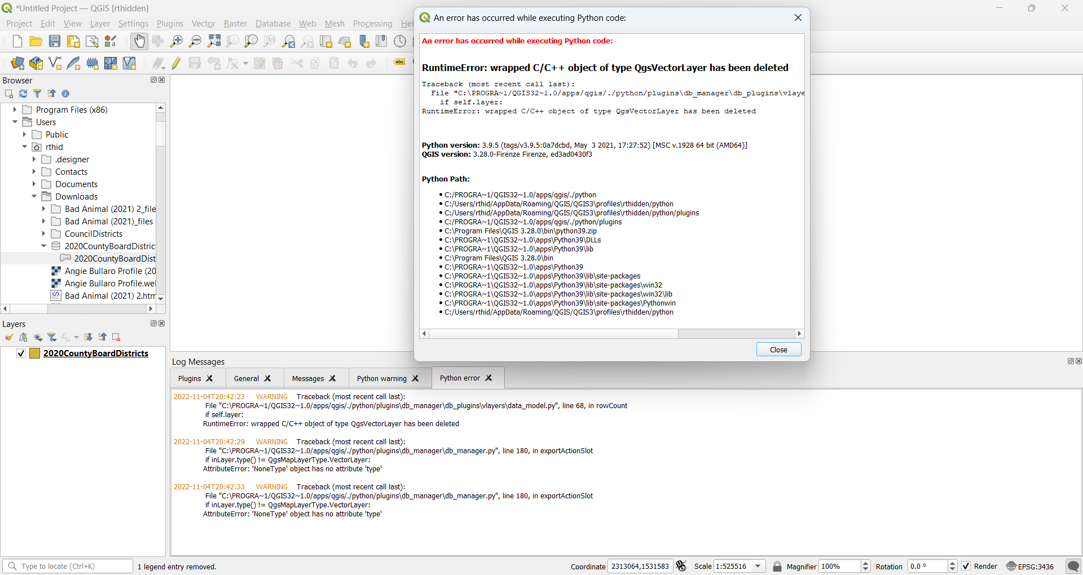Open the Database menu
This screenshot has width=1083, height=575.
point(273,24)
